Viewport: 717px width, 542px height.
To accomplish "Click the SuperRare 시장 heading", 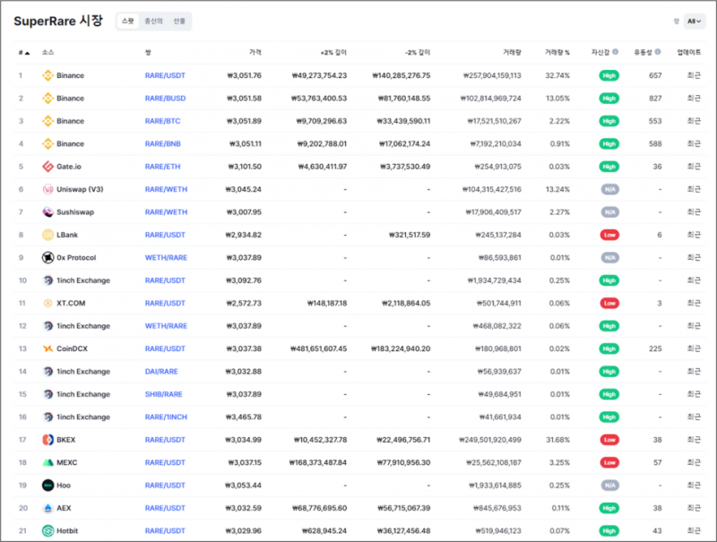I will (58, 21).
